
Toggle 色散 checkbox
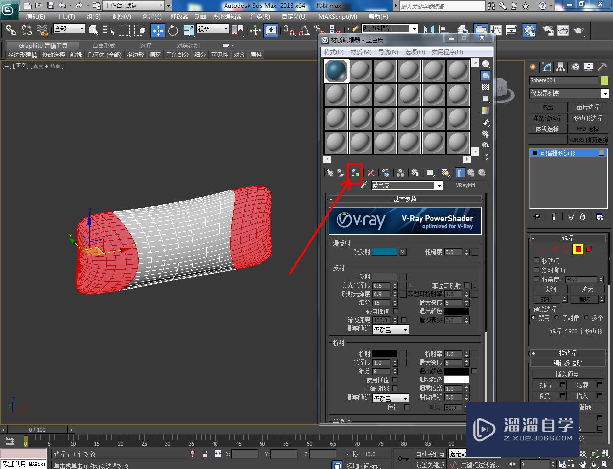pyautogui.click(x=407, y=407)
